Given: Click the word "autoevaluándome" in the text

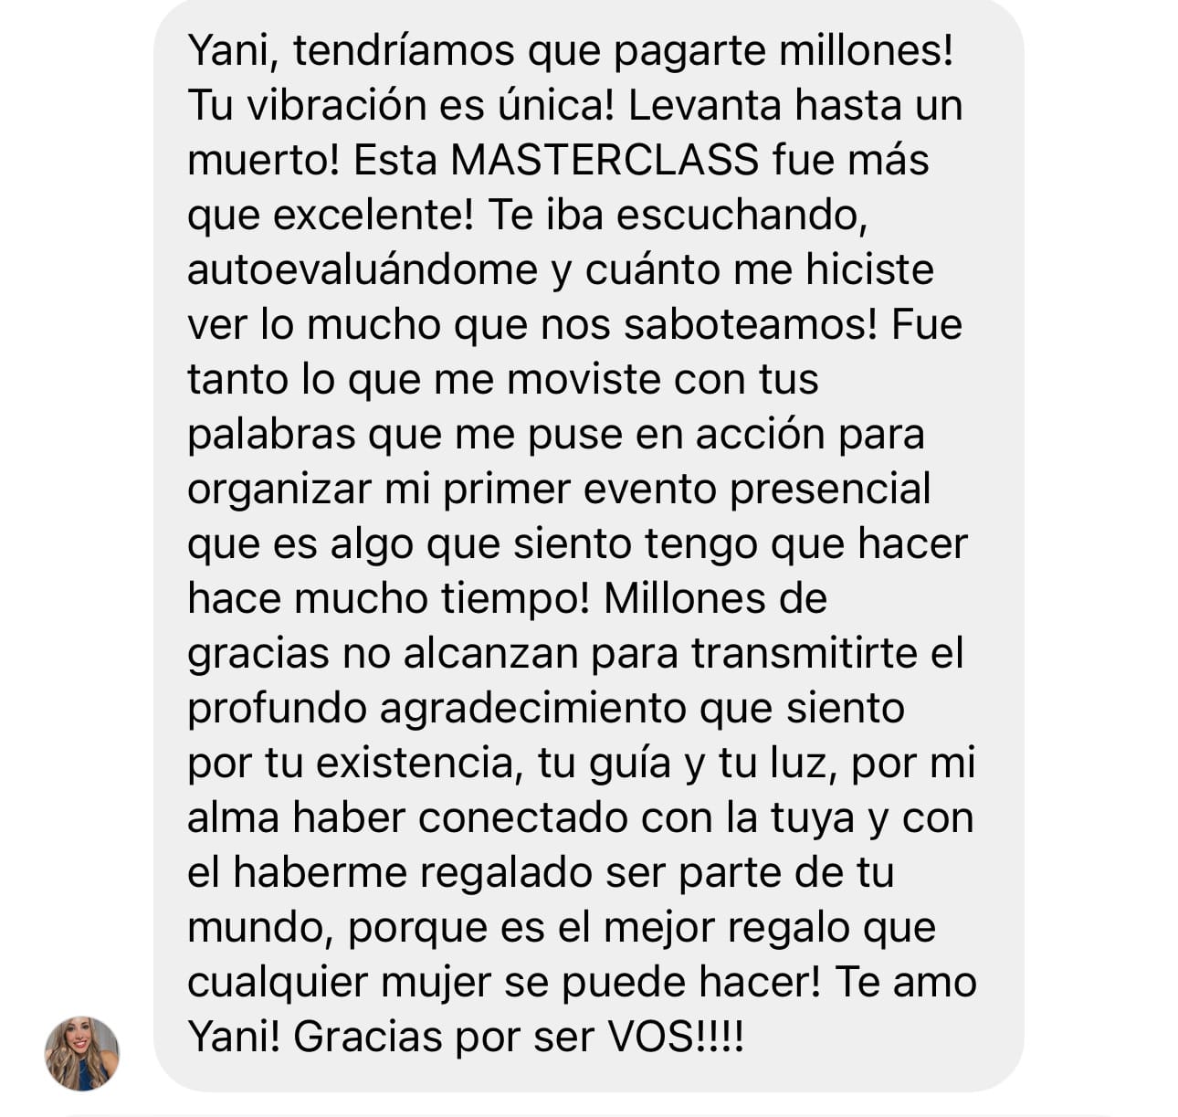Looking at the screenshot, I should pyautogui.click(x=363, y=269).
